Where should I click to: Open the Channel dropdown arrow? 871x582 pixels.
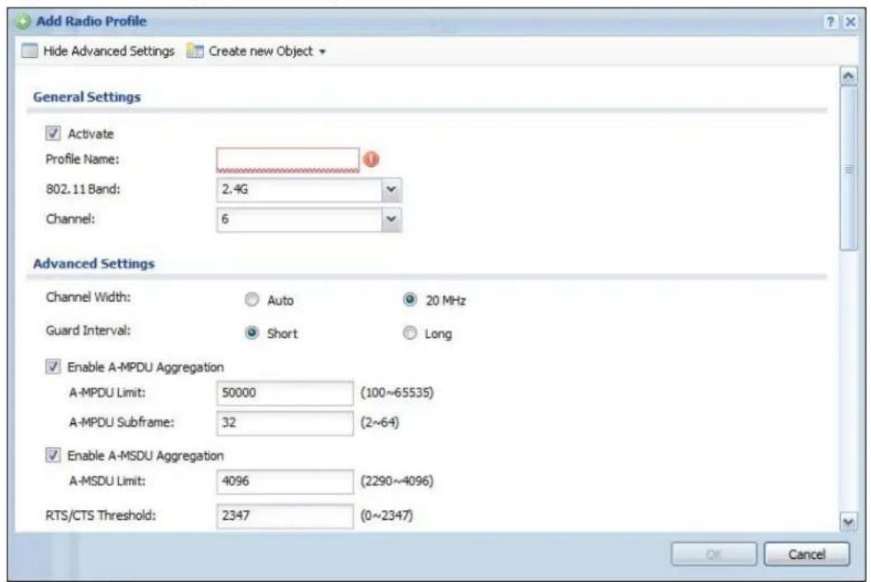click(x=391, y=220)
